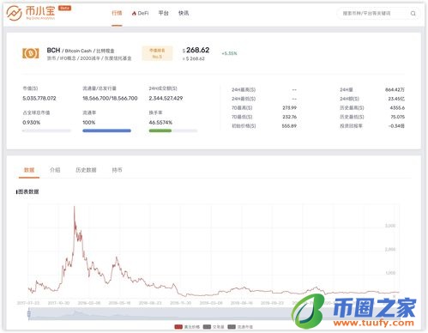
Task: Click the price peak on the chart line
Action: 75,207
